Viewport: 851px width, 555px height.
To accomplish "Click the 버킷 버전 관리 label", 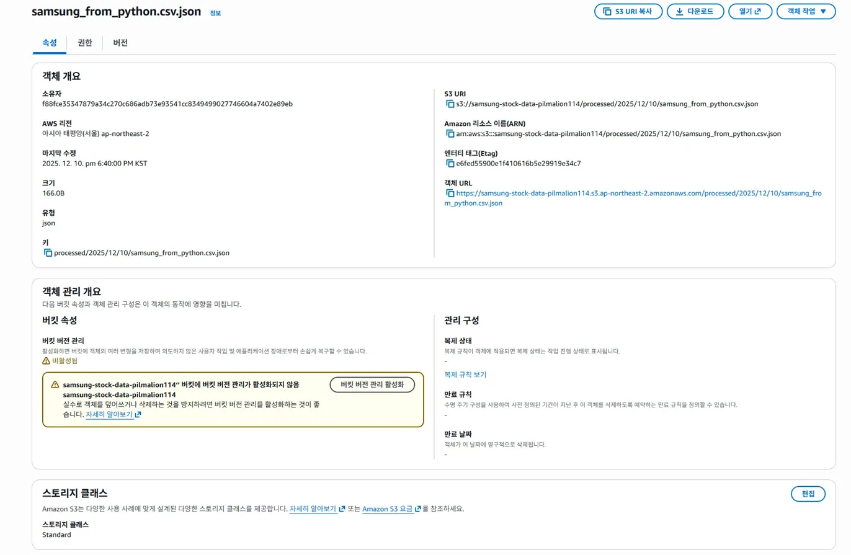I will tap(63, 340).
